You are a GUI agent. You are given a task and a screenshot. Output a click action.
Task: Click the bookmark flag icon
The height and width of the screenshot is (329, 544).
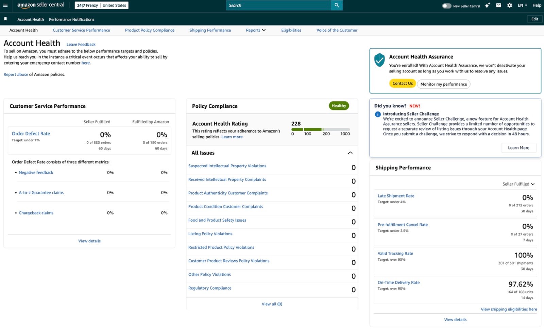tap(5, 19)
